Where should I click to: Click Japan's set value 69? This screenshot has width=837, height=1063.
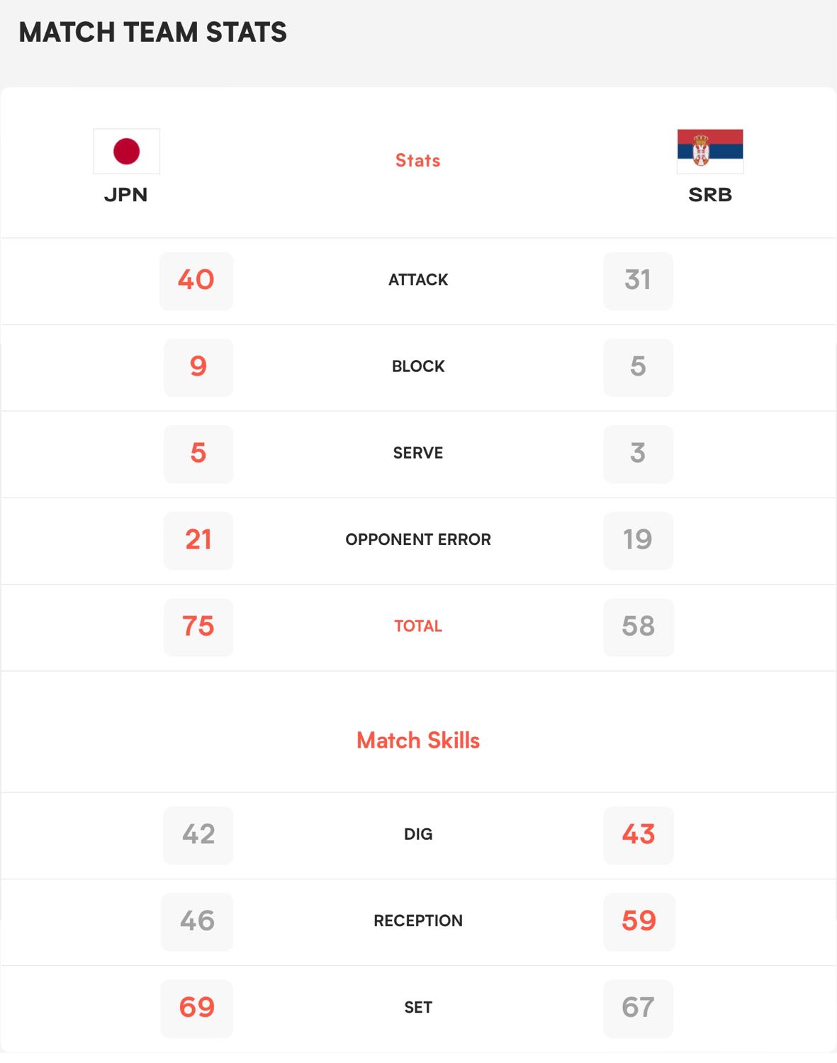pos(197,1008)
